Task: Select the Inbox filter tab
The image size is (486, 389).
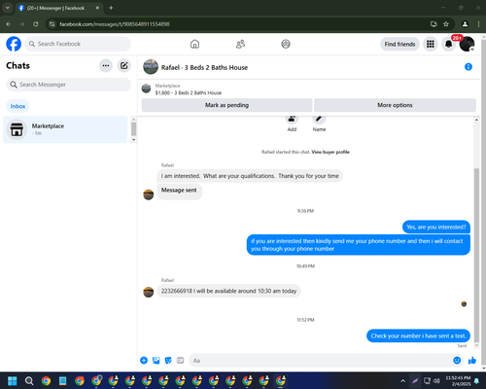Action: pyautogui.click(x=17, y=106)
